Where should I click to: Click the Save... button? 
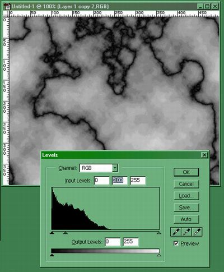click(x=186, y=208)
